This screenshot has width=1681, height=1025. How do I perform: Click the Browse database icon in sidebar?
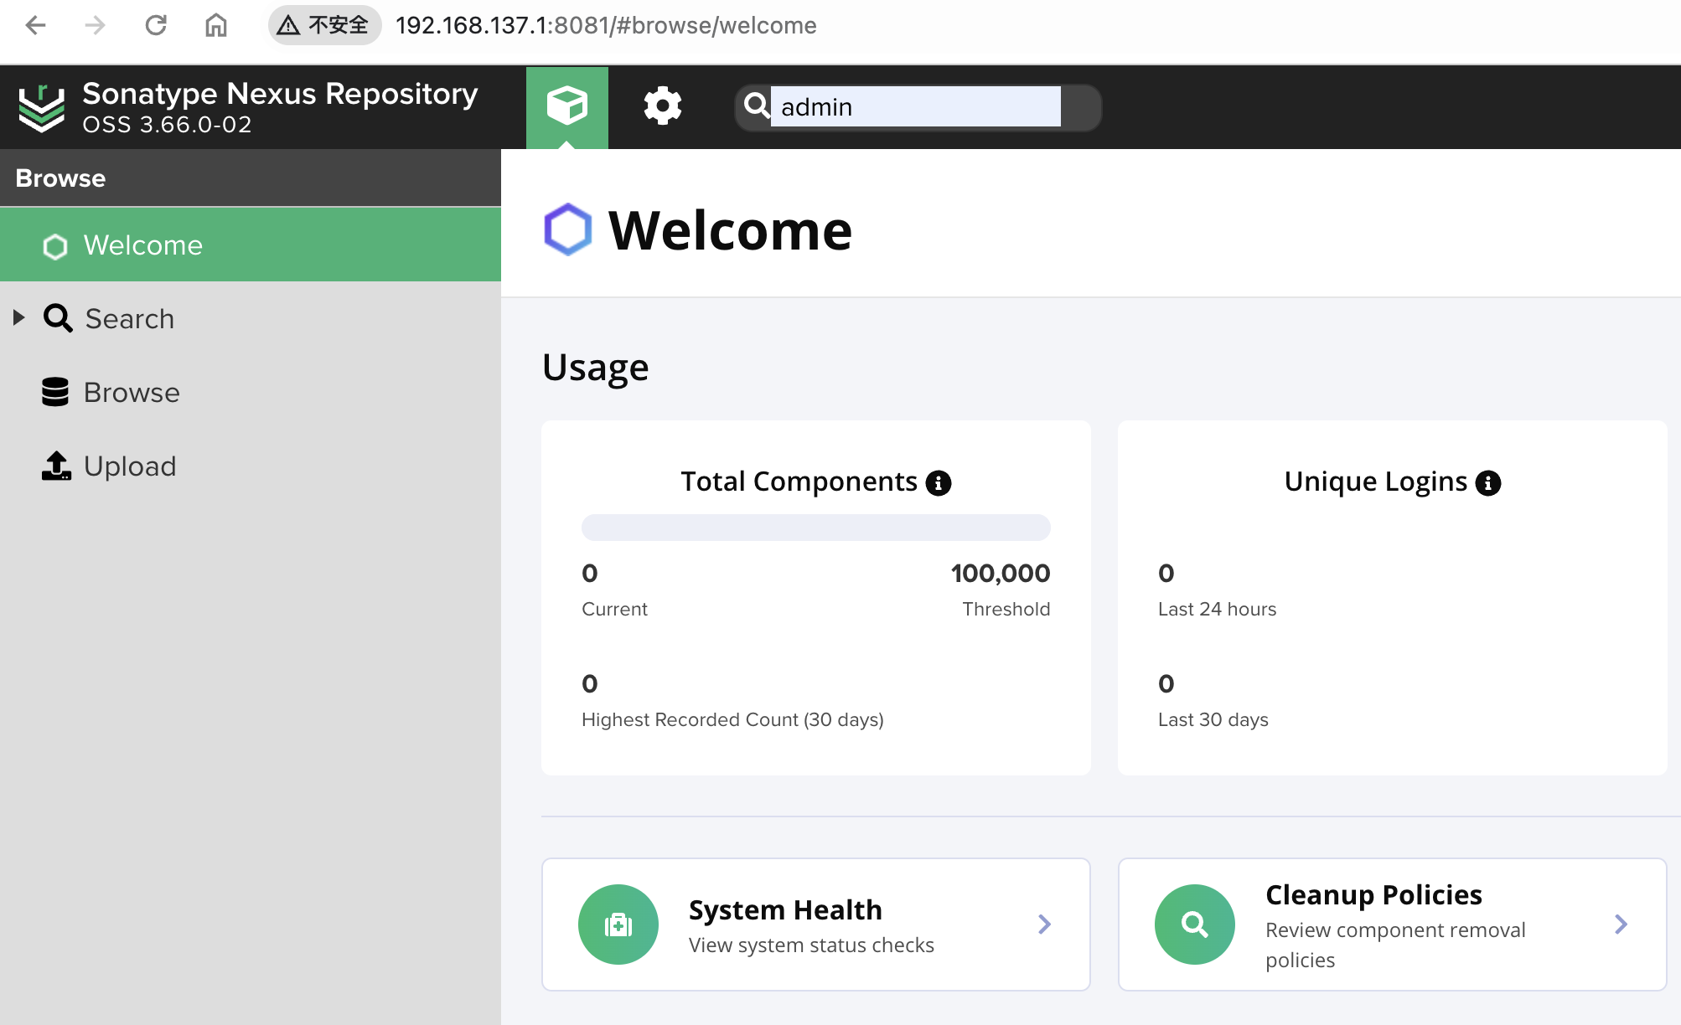[x=56, y=393]
